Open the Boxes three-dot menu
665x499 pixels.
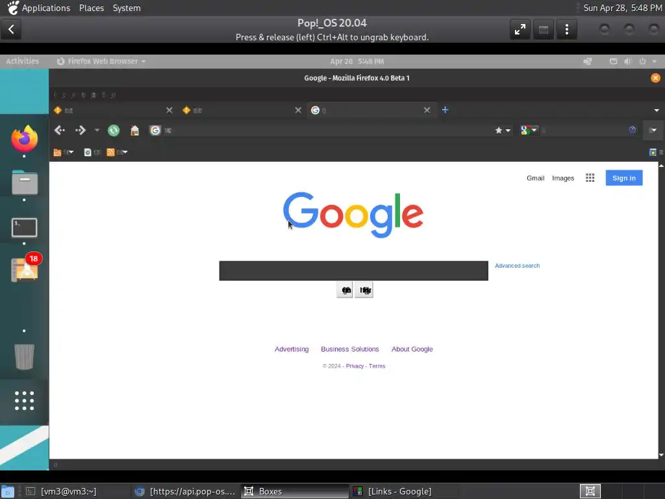tap(566, 29)
